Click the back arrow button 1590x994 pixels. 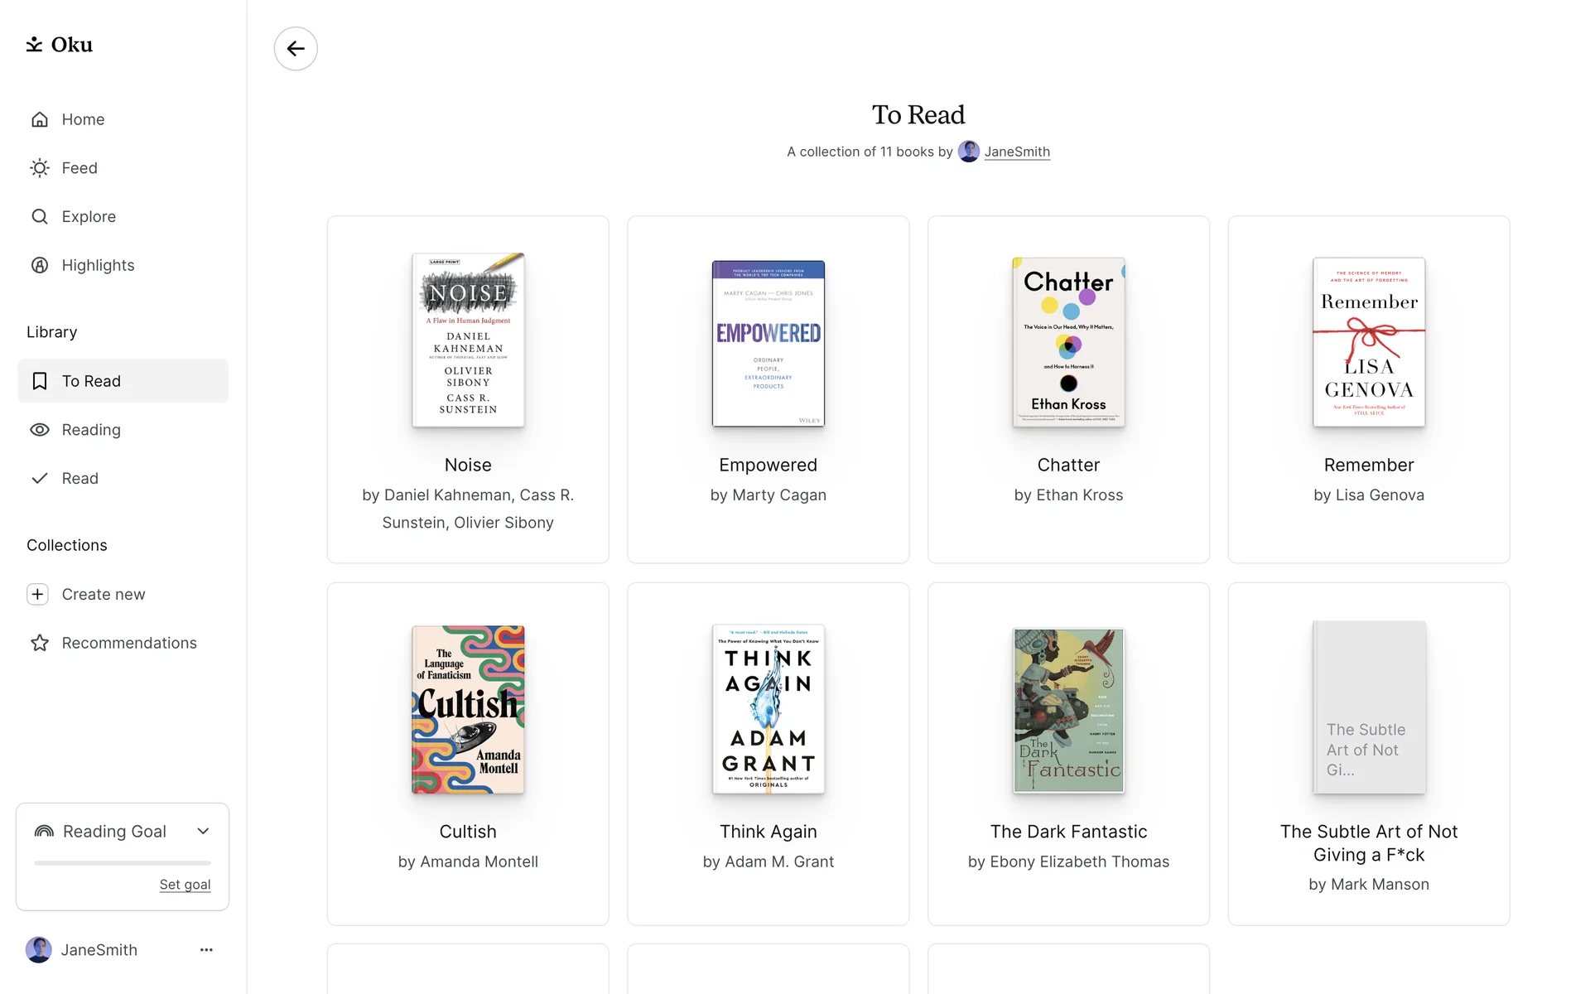point(296,49)
